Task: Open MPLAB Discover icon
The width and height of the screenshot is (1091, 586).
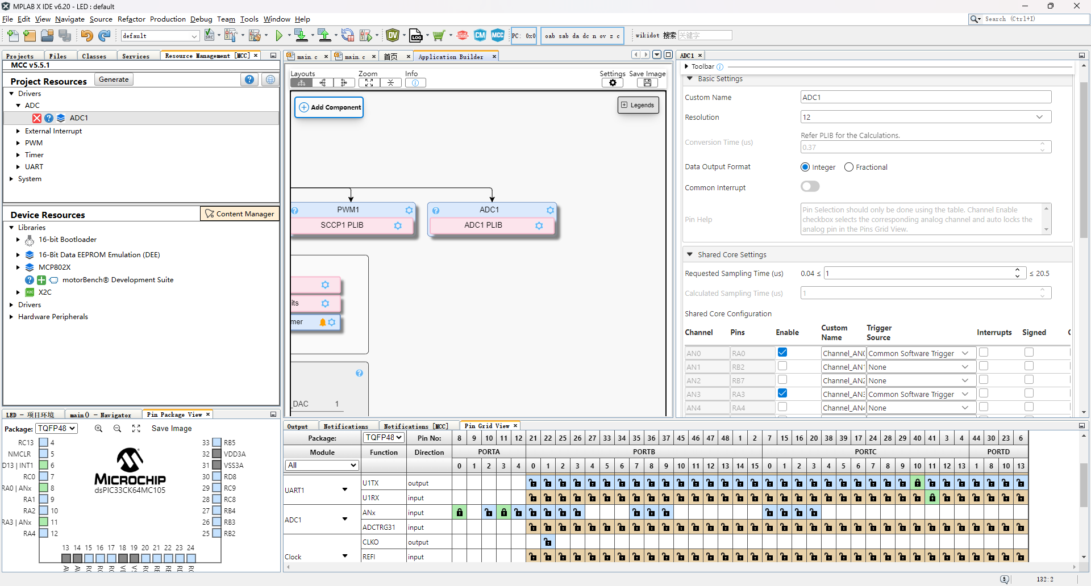Action: click(463, 36)
